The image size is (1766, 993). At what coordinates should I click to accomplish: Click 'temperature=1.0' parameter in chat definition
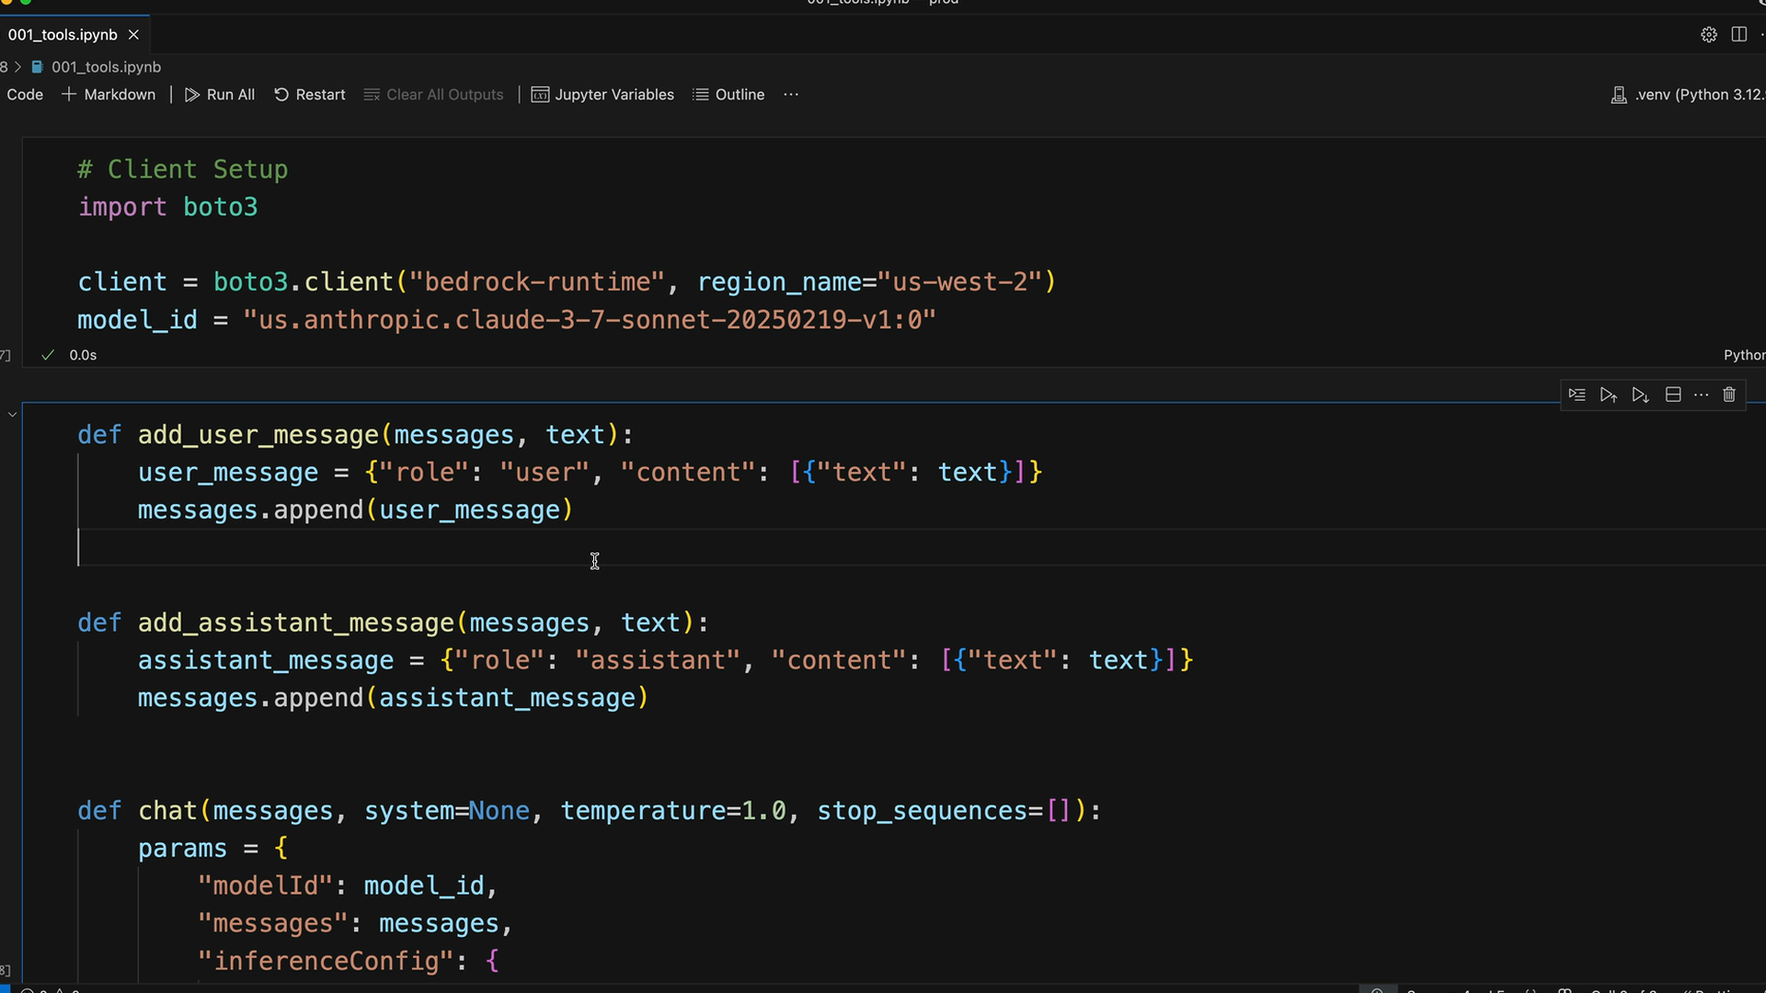673,811
